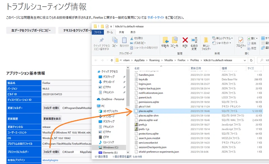Open the New Item (新しいアイテム) dropdown
This screenshot has height=164, width=269.
222,38
